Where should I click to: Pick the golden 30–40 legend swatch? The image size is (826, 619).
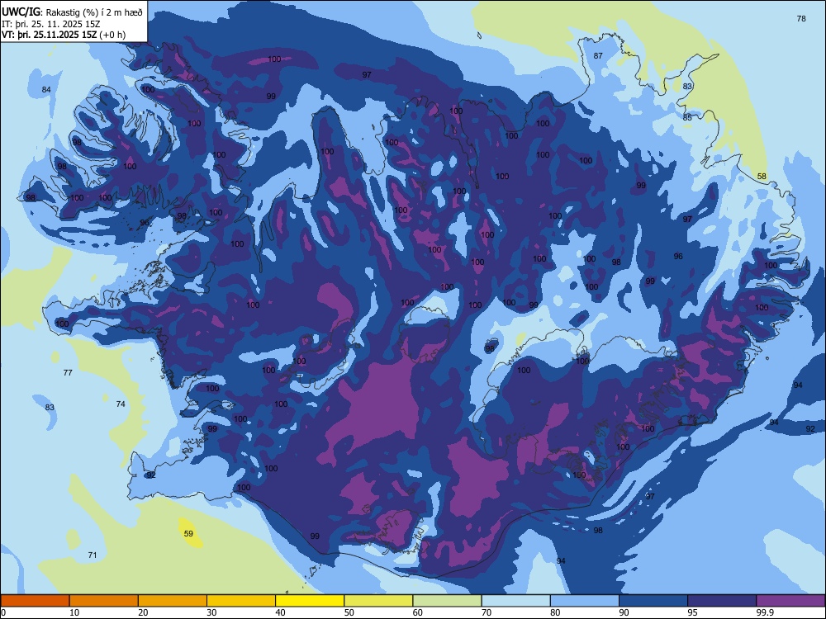pos(241,601)
